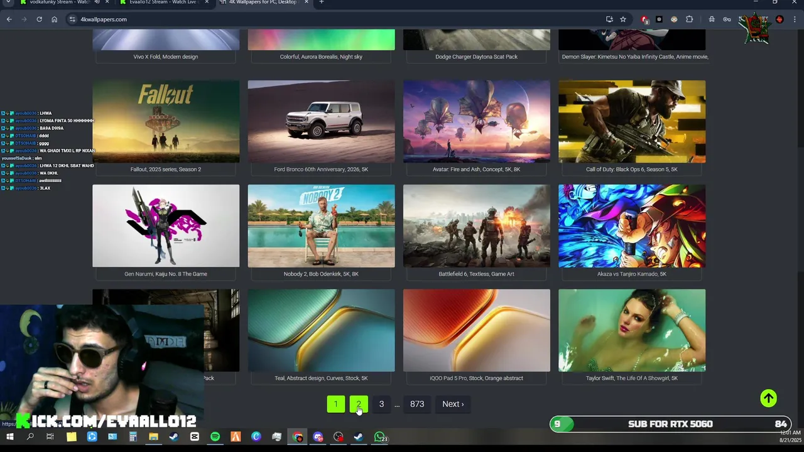
Task: Open the Battlefield 6 Textless thumbnail
Action: pyautogui.click(x=476, y=226)
